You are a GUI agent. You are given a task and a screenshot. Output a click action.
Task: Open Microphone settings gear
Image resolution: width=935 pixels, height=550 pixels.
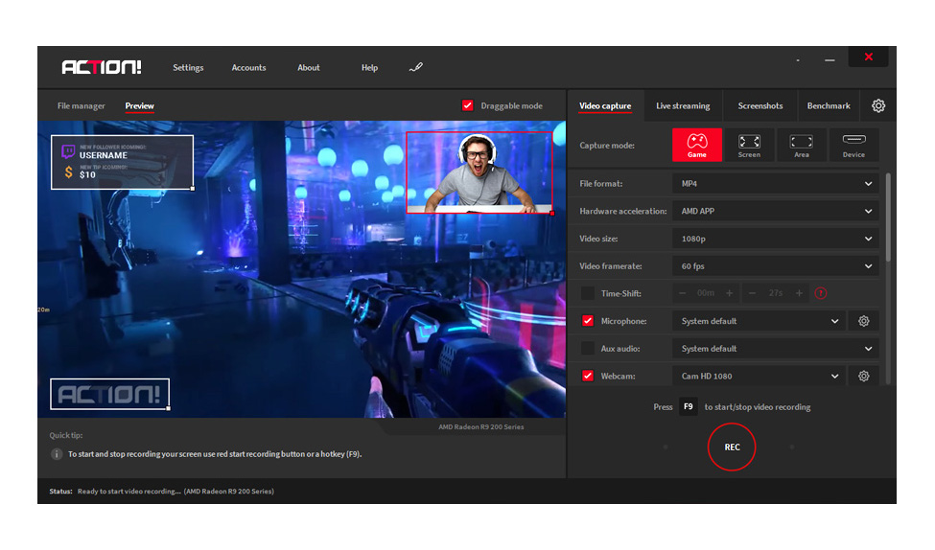pyautogui.click(x=863, y=321)
